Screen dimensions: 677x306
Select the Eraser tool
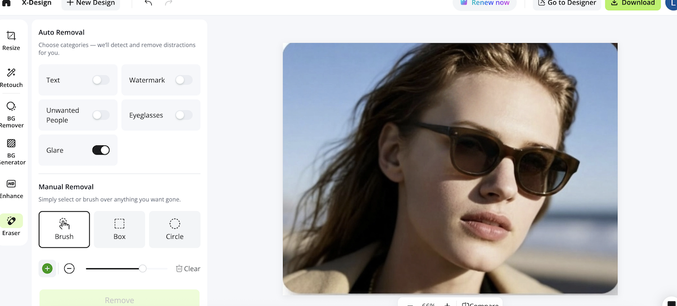(x=11, y=225)
